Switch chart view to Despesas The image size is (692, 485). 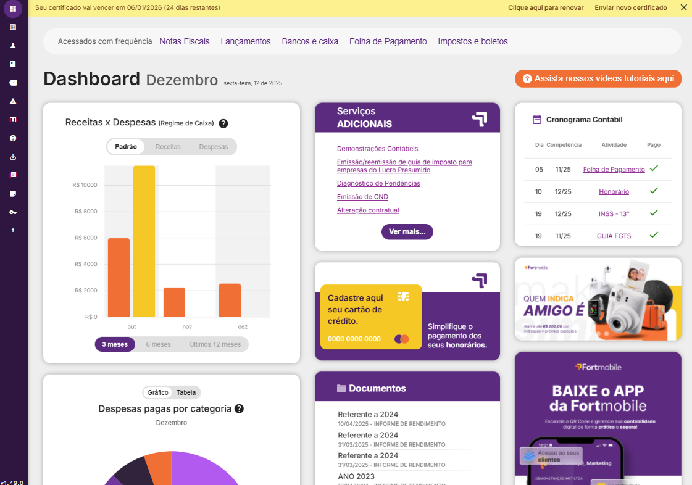pos(213,147)
